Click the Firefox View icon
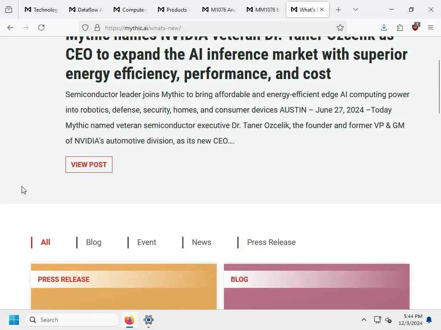Image resolution: width=441 pixels, height=330 pixels. pos(9,9)
